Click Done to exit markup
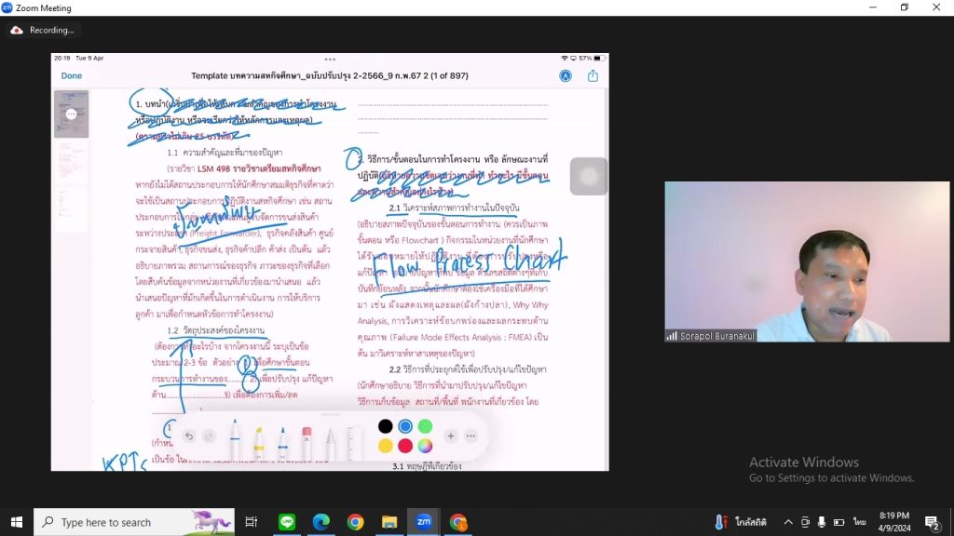 (x=71, y=76)
